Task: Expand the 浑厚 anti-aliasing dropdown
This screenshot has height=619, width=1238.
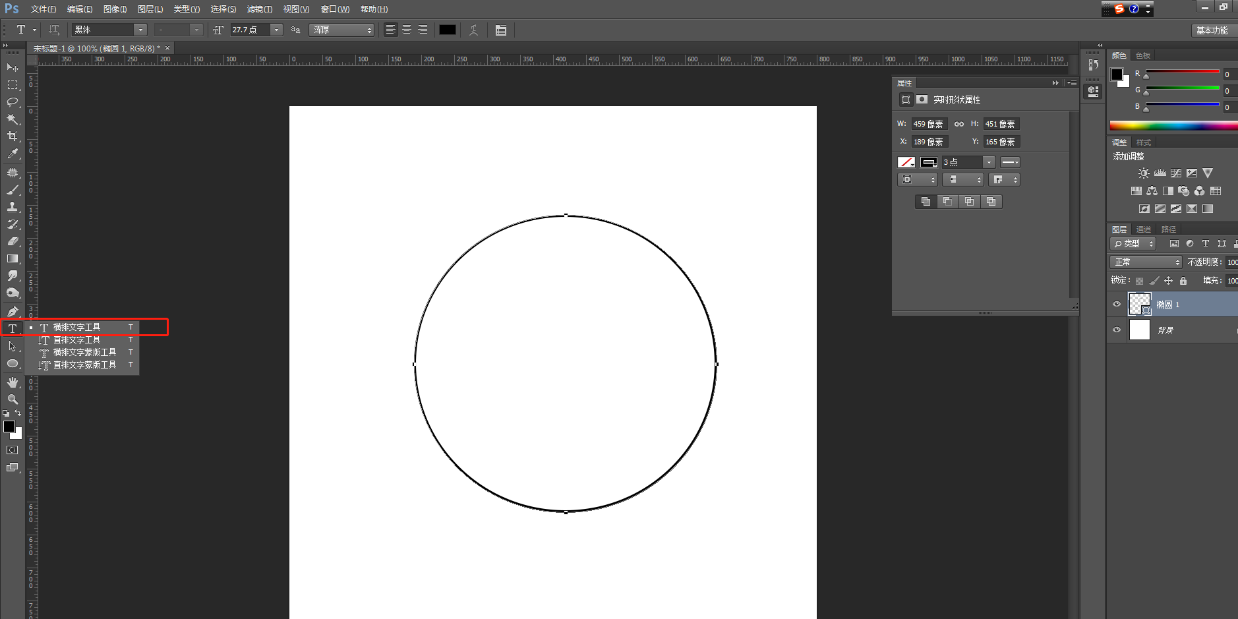Action: pos(341,30)
